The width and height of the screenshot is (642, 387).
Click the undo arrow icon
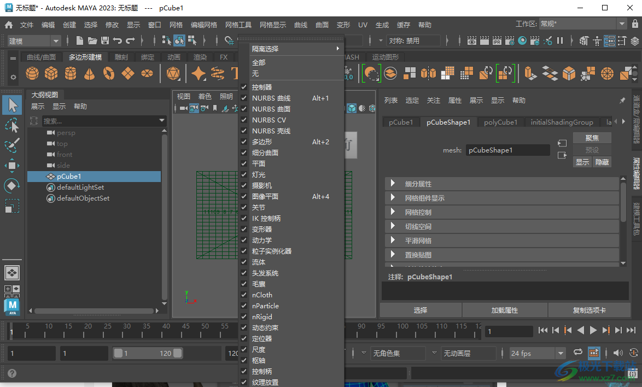118,40
